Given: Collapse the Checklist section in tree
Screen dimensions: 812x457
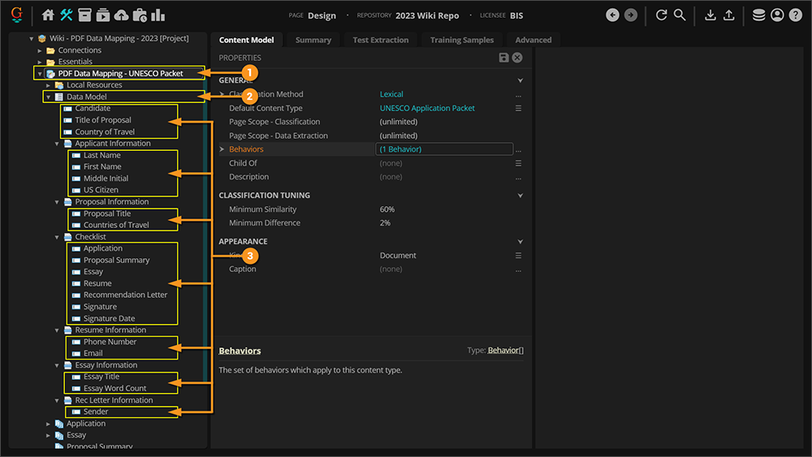Looking at the screenshot, I should tap(58, 237).
